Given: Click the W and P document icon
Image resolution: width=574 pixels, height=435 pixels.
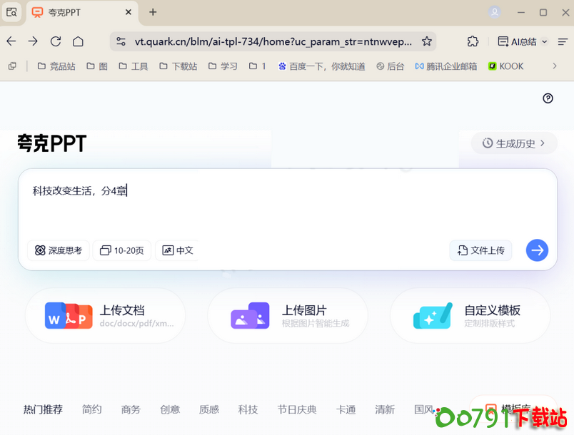Looking at the screenshot, I should (69, 315).
